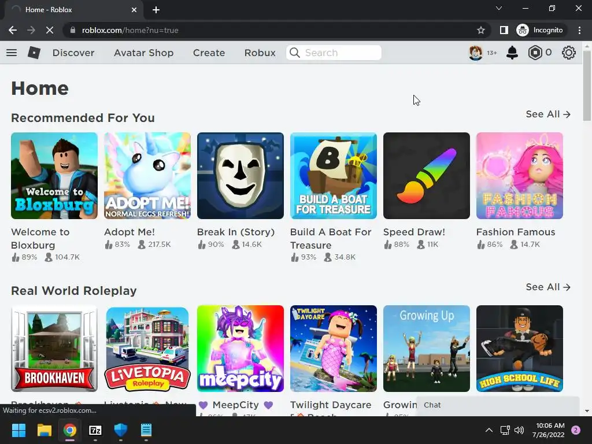592x444 pixels.
Task: See all Real World Roleplay games
Action: (548, 287)
